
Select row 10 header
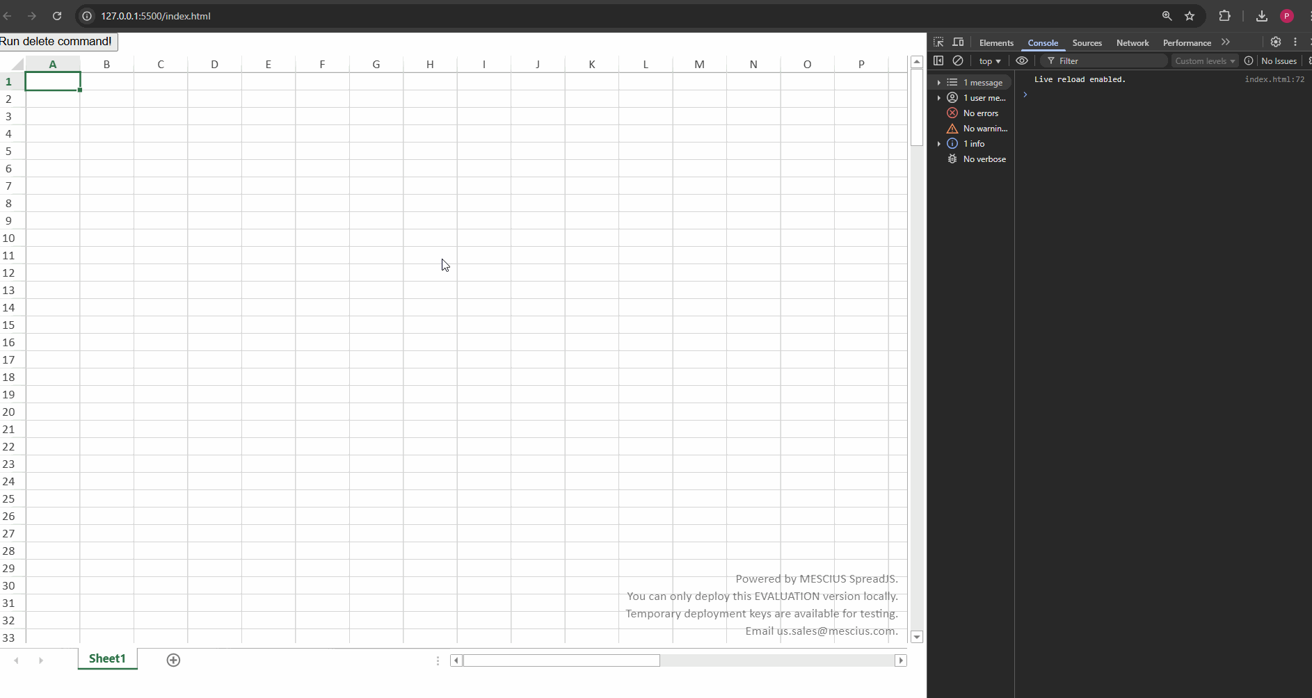(x=13, y=238)
